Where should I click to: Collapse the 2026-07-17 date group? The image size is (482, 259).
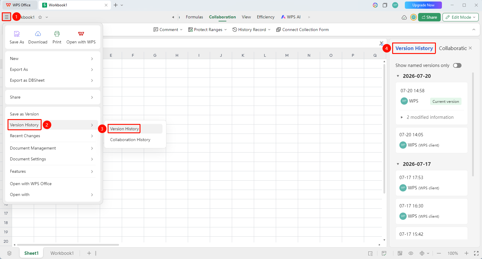click(398, 164)
